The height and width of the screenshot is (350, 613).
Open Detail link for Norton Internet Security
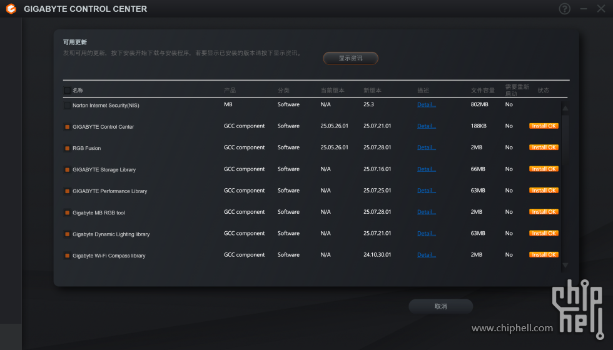tap(426, 105)
